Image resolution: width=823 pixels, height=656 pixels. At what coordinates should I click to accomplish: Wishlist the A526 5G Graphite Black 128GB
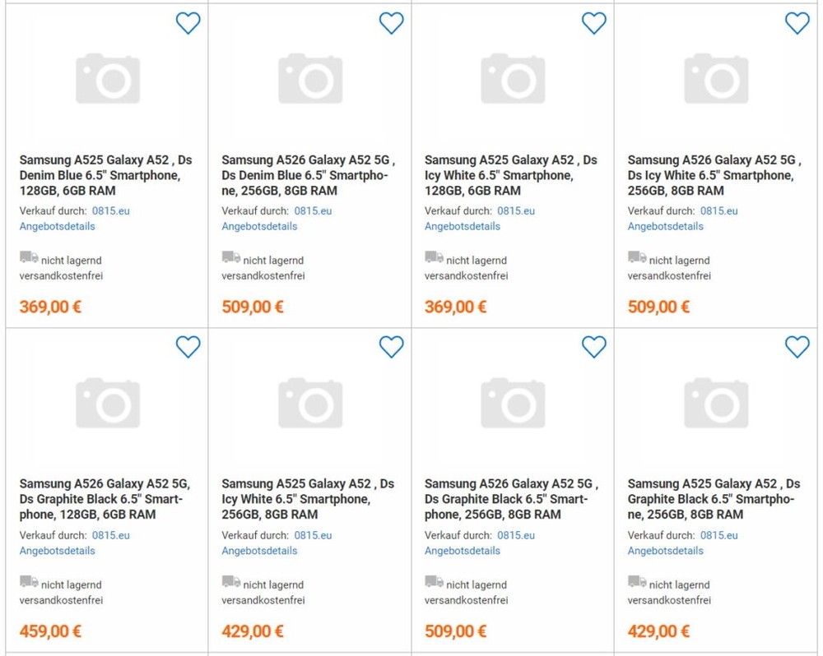188,348
